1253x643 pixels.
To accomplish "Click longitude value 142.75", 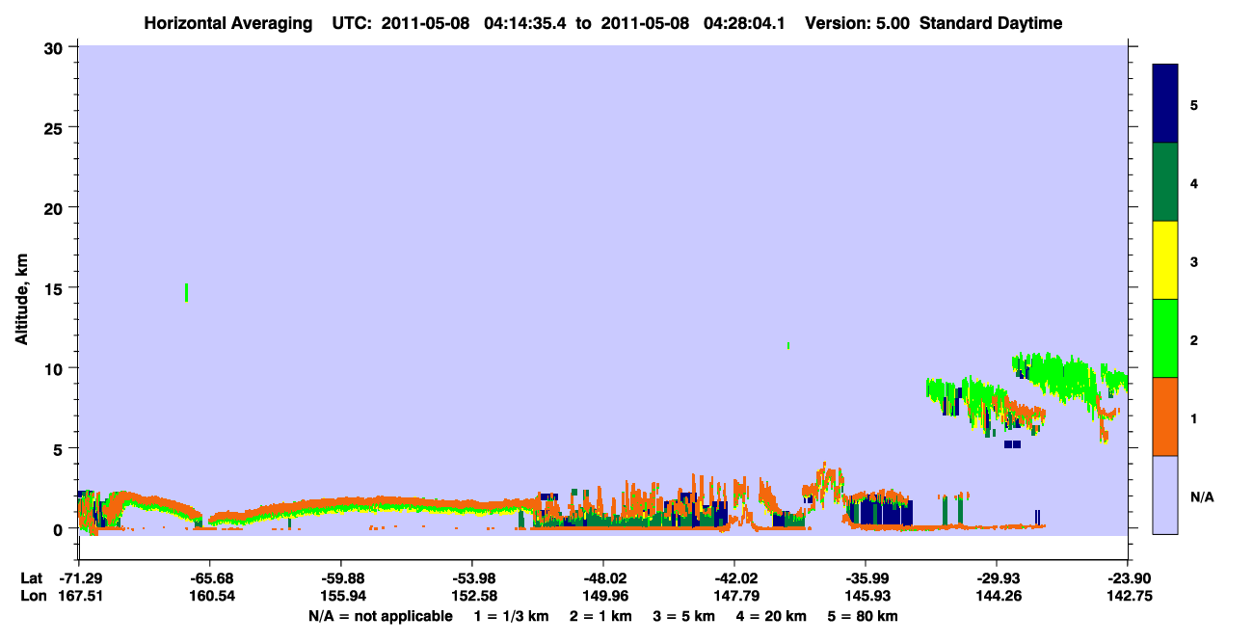I will (x=1128, y=596).
